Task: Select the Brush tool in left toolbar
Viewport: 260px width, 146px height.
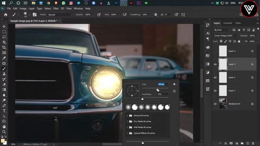Action: [x=4, y=69]
